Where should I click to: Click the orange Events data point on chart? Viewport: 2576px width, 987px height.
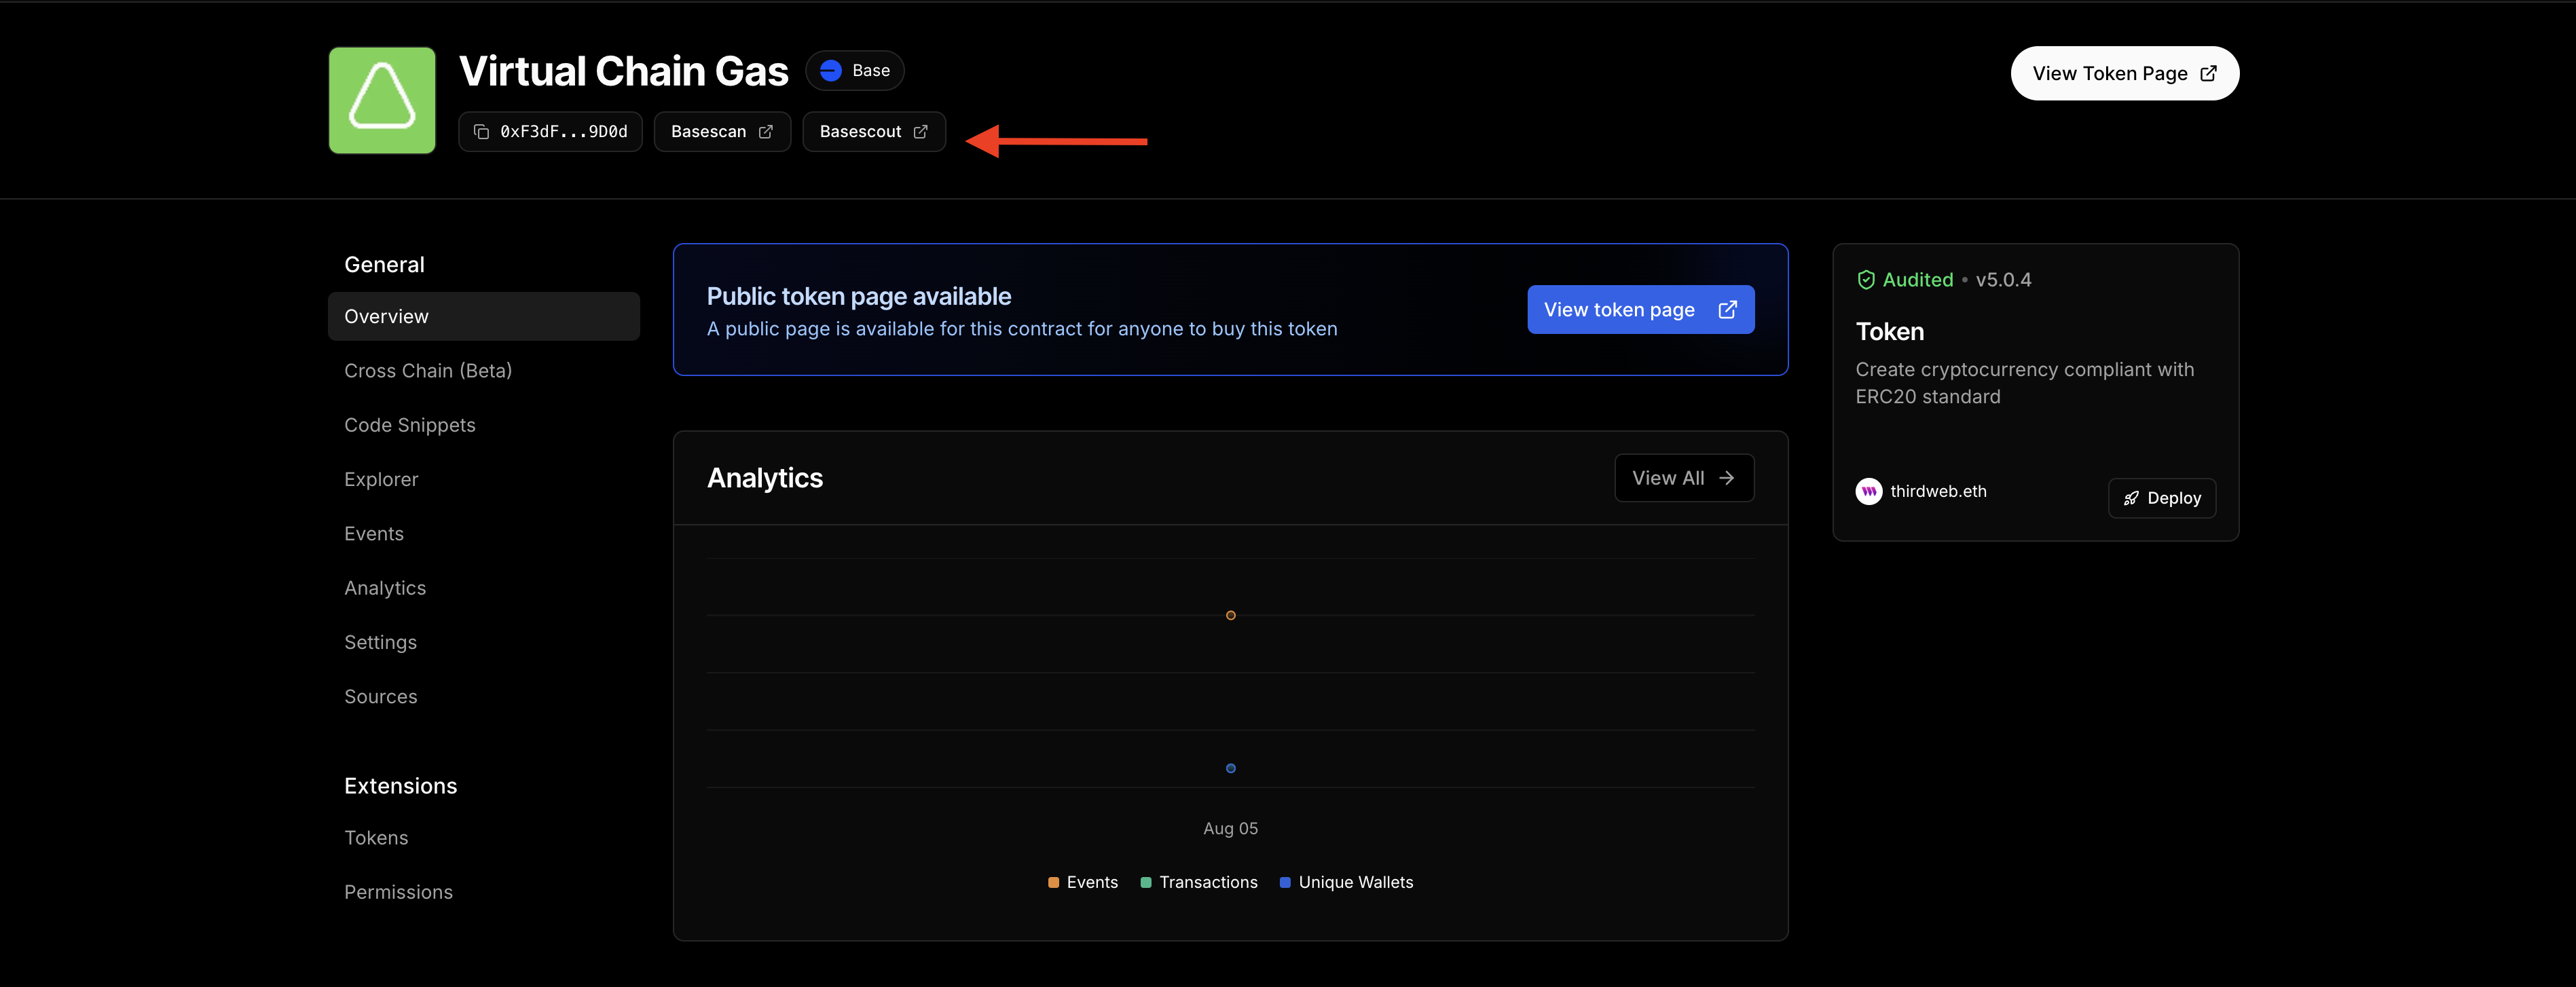tap(1230, 615)
